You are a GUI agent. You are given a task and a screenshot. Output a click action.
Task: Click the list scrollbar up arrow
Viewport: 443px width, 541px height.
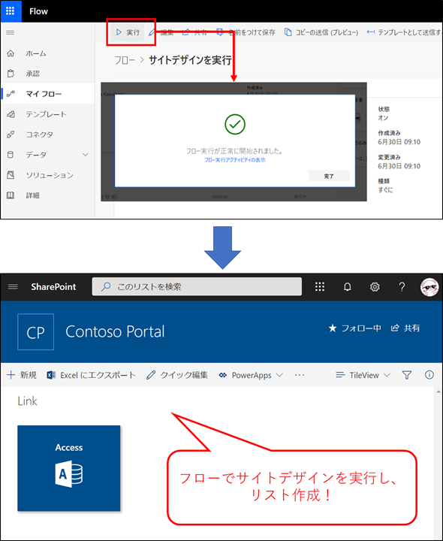click(x=438, y=391)
